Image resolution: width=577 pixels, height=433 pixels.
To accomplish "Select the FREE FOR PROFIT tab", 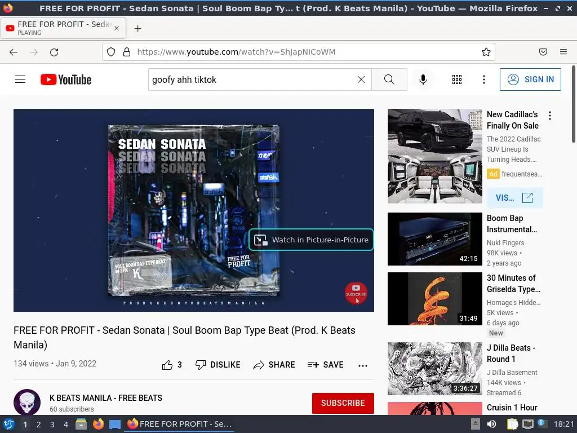I will 63,28.
